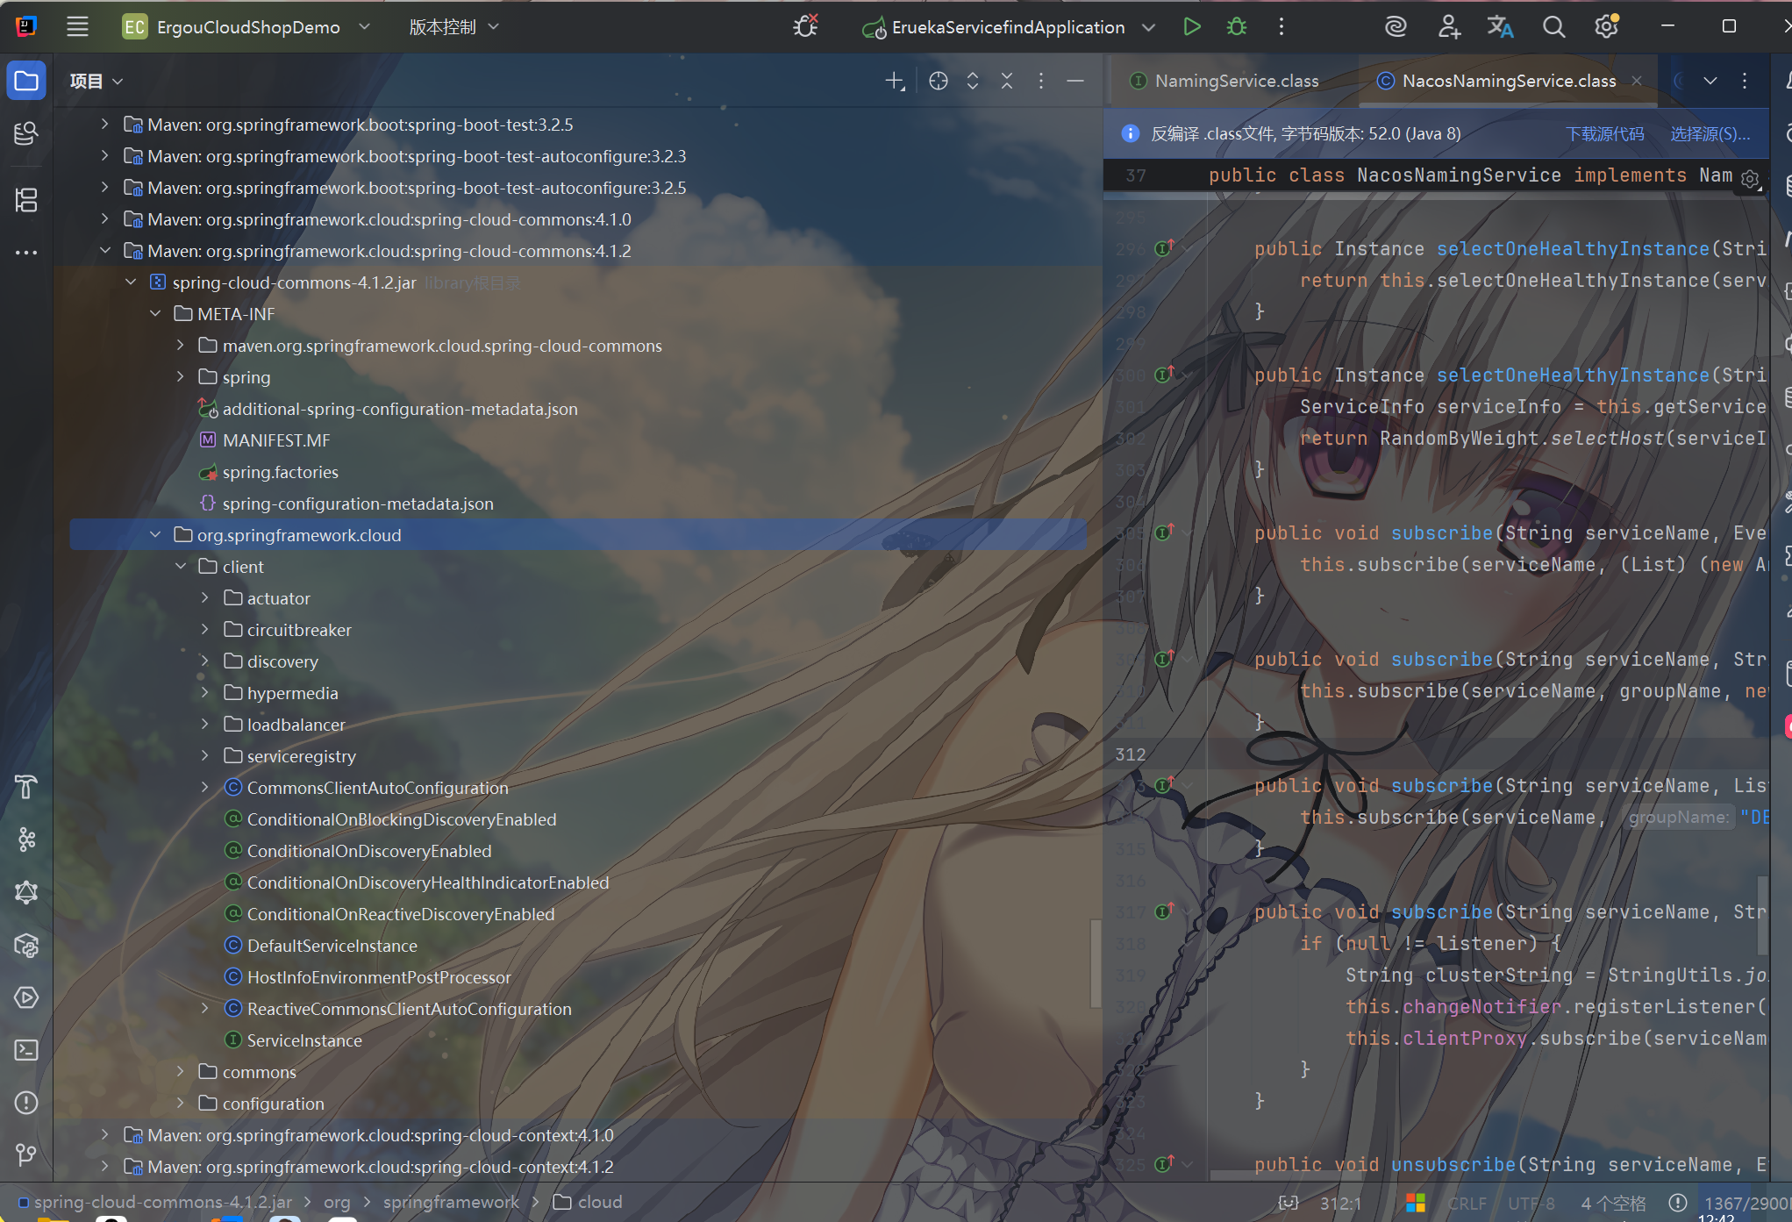Expand the commons folder
The image size is (1792, 1222).
tap(180, 1072)
